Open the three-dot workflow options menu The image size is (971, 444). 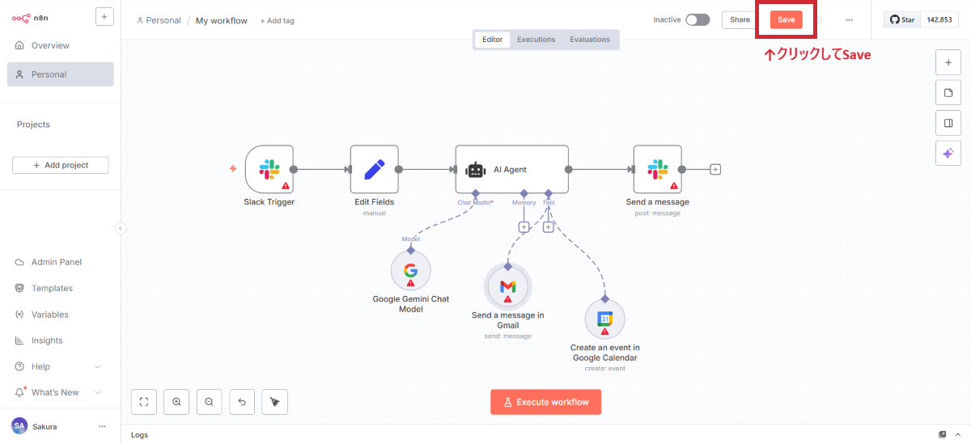click(x=848, y=19)
